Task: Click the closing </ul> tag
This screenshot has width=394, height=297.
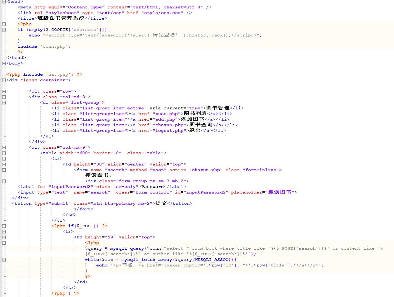Action: click(x=47, y=136)
